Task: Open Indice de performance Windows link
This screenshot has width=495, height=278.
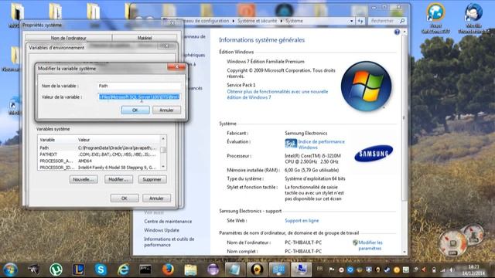Action: click(x=321, y=144)
